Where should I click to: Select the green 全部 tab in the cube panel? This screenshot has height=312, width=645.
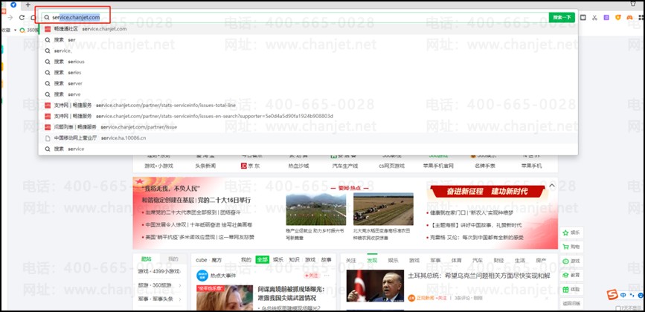click(262, 260)
